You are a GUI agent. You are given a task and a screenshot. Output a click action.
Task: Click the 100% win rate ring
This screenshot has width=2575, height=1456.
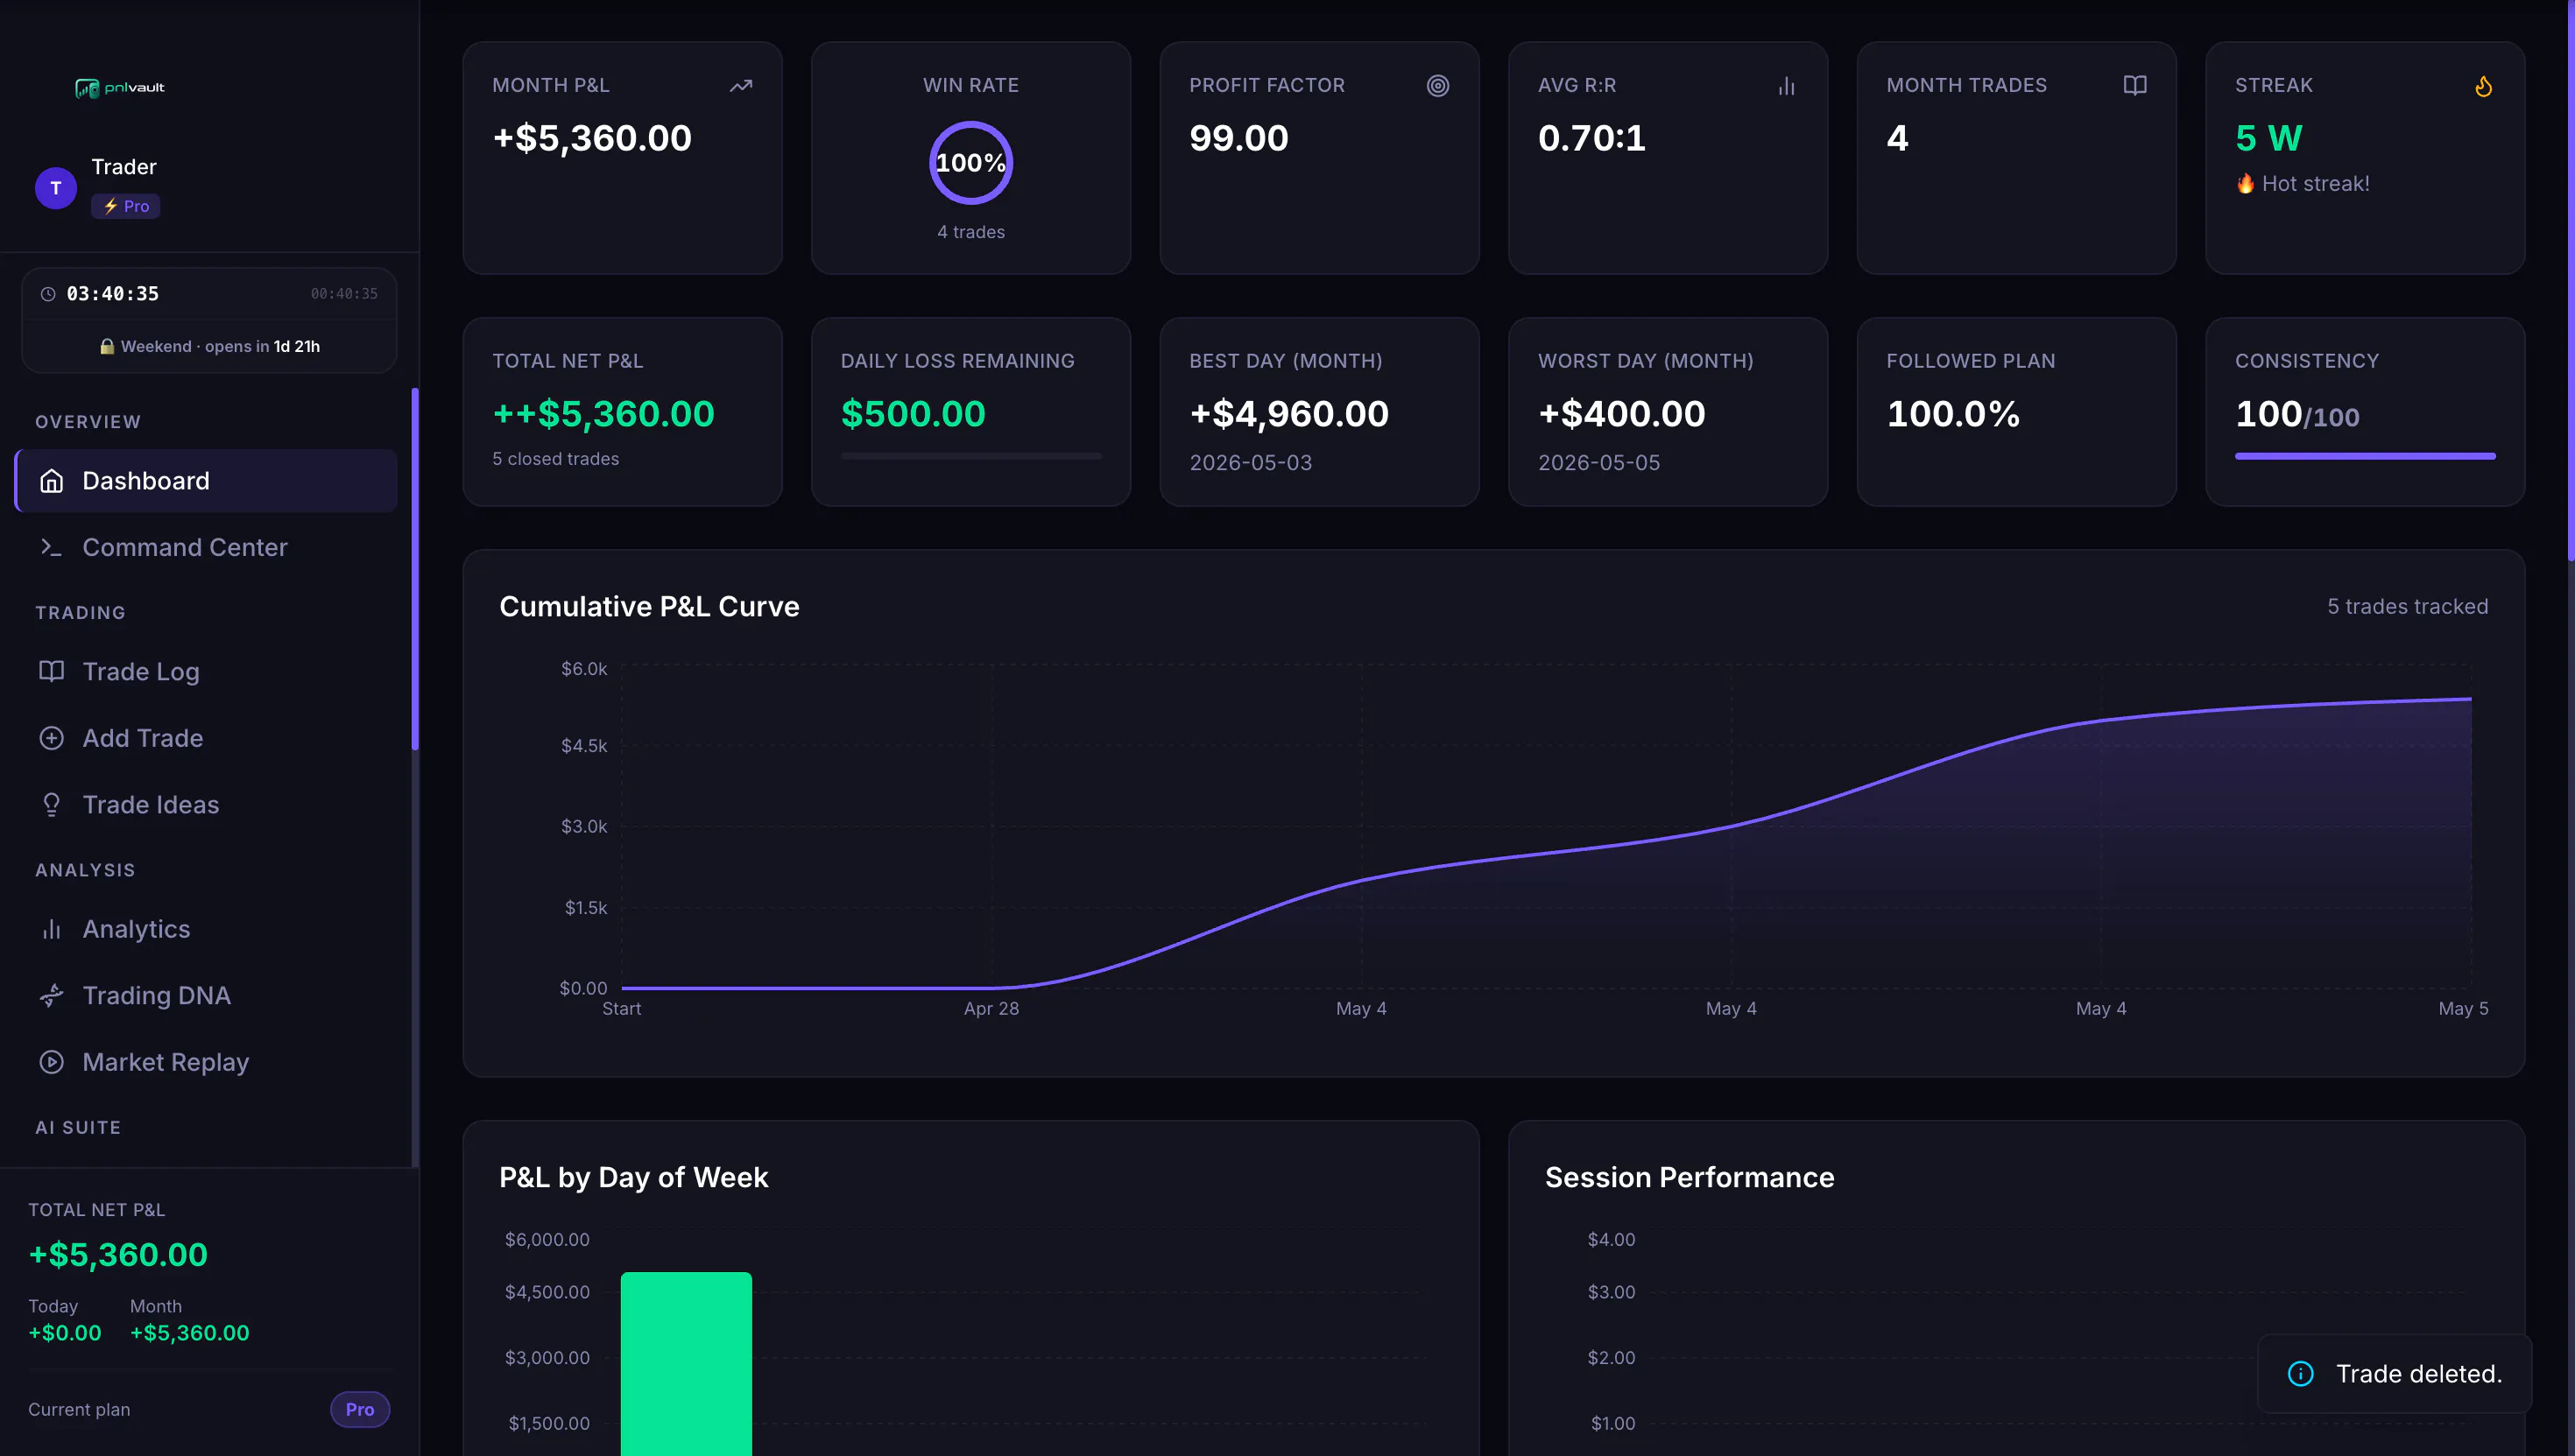(x=971, y=163)
